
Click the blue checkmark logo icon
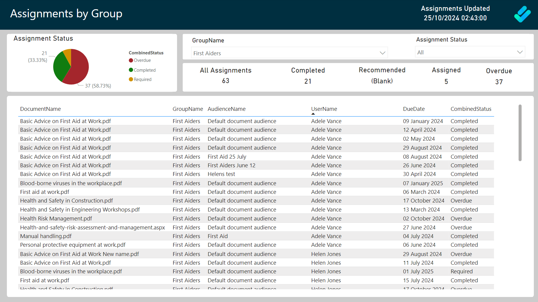(x=522, y=14)
